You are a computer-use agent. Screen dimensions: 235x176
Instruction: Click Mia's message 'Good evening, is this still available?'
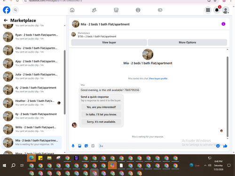[110, 90]
